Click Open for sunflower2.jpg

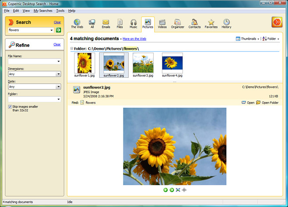(248, 103)
